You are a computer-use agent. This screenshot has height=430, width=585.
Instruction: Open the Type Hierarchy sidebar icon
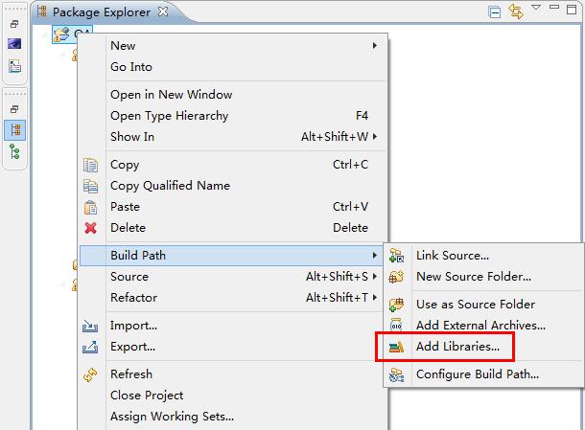tap(15, 151)
